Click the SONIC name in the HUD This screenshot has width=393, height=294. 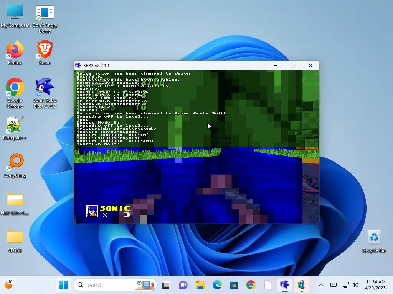[115, 208]
